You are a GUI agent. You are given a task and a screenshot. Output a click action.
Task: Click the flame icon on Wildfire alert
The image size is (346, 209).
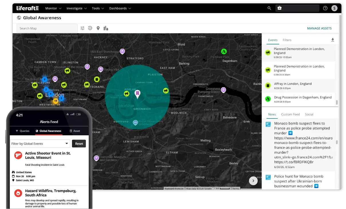[x=18, y=193]
